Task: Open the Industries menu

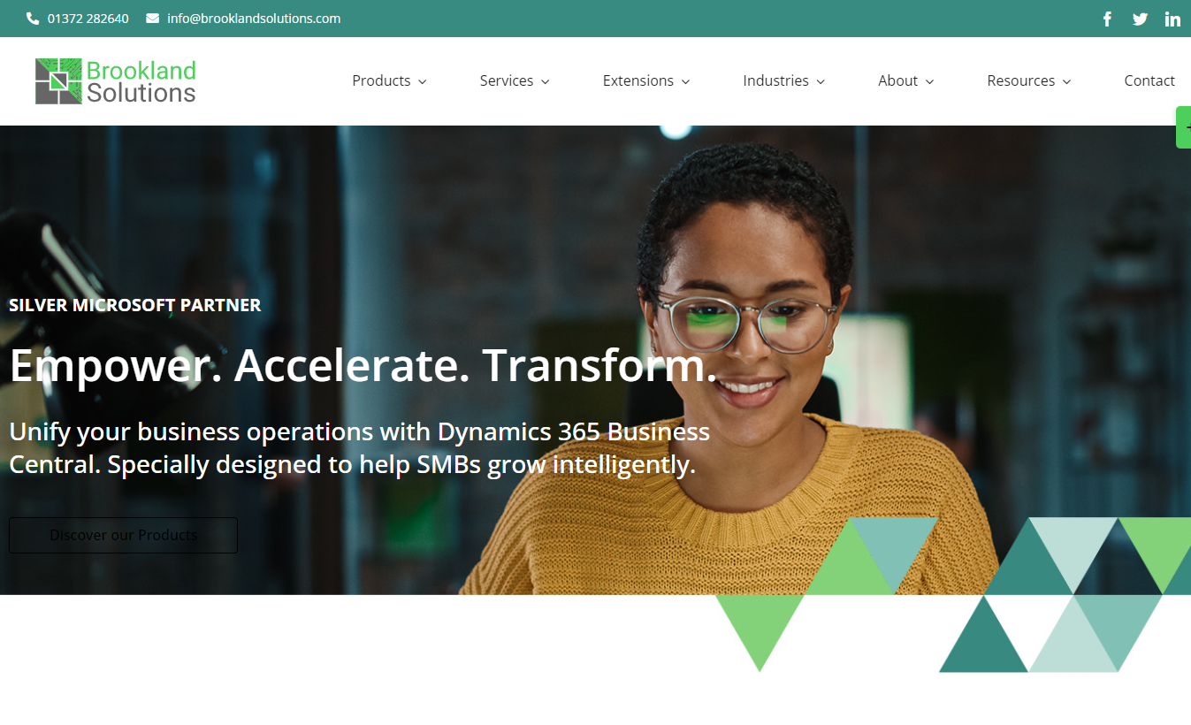Action: [783, 80]
